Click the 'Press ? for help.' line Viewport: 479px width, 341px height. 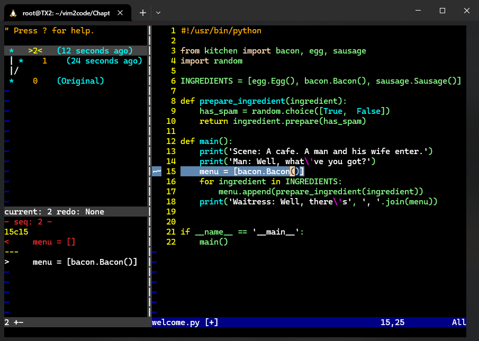click(x=49, y=31)
